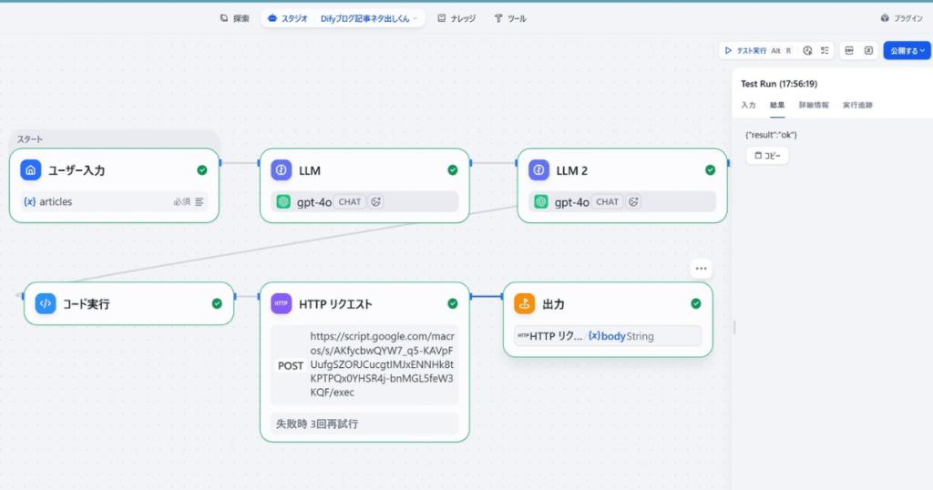Click the paragraph type icon next to 必須
The image size is (933, 490).
coord(200,202)
